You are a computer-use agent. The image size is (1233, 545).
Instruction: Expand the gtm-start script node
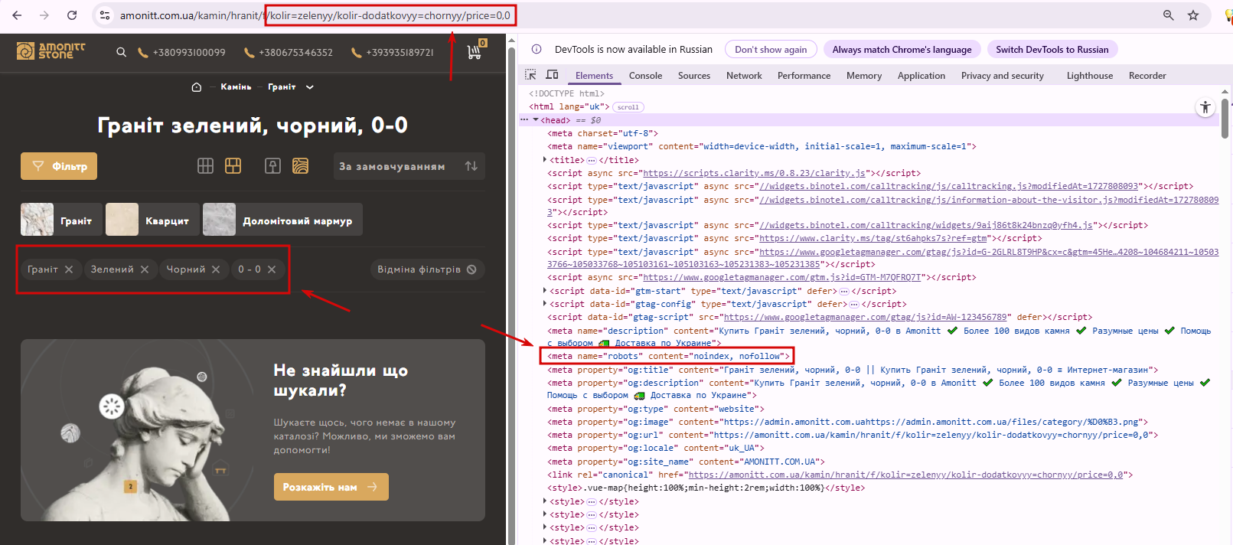545,291
